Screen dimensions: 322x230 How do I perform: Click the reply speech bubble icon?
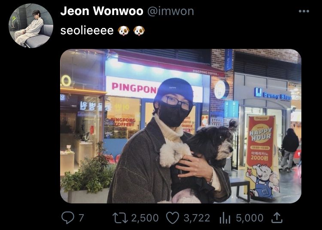point(68,218)
